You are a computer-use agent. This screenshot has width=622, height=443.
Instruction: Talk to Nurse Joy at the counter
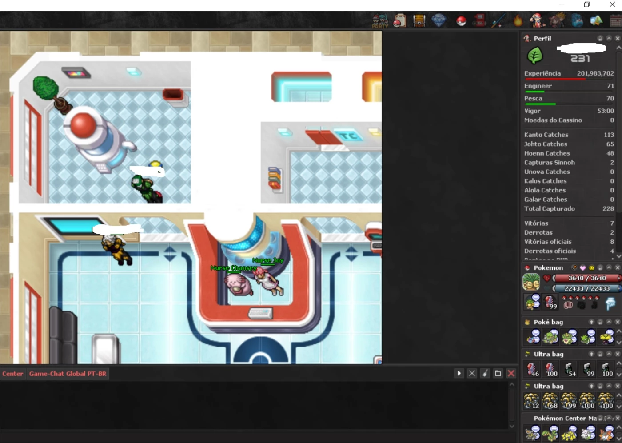pos(269,281)
